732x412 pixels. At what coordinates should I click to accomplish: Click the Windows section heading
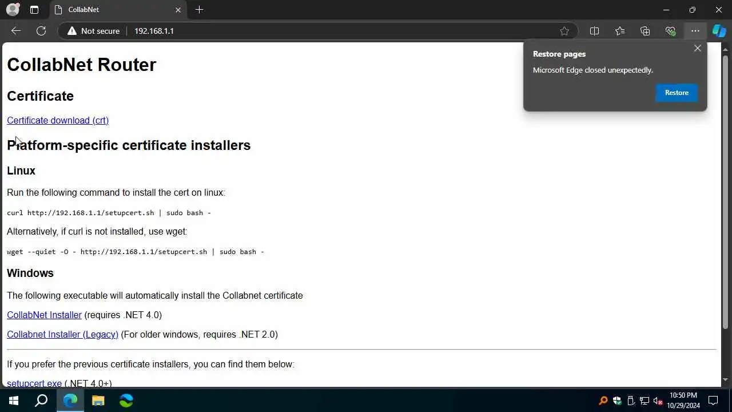click(x=30, y=273)
